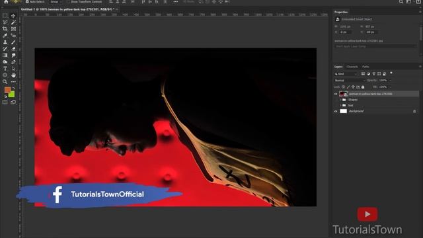Select the Gradient tool
The height and width of the screenshot is (238, 423).
[x=5, y=56]
